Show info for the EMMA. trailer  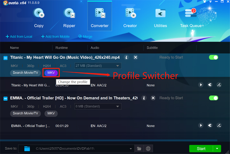coord(144,98)
